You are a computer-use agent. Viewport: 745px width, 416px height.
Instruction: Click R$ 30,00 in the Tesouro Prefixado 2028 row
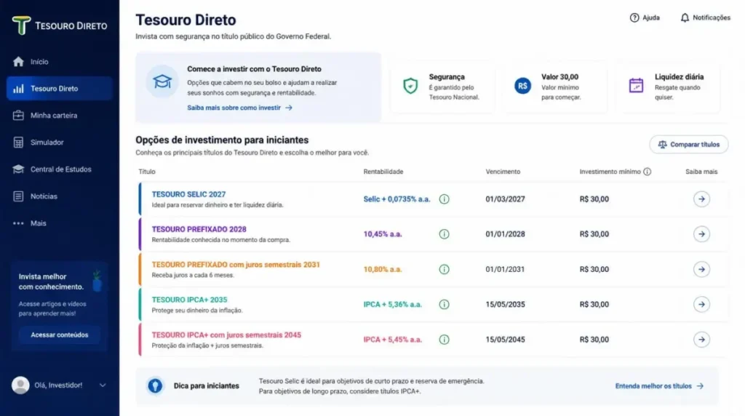tap(594, 234)
